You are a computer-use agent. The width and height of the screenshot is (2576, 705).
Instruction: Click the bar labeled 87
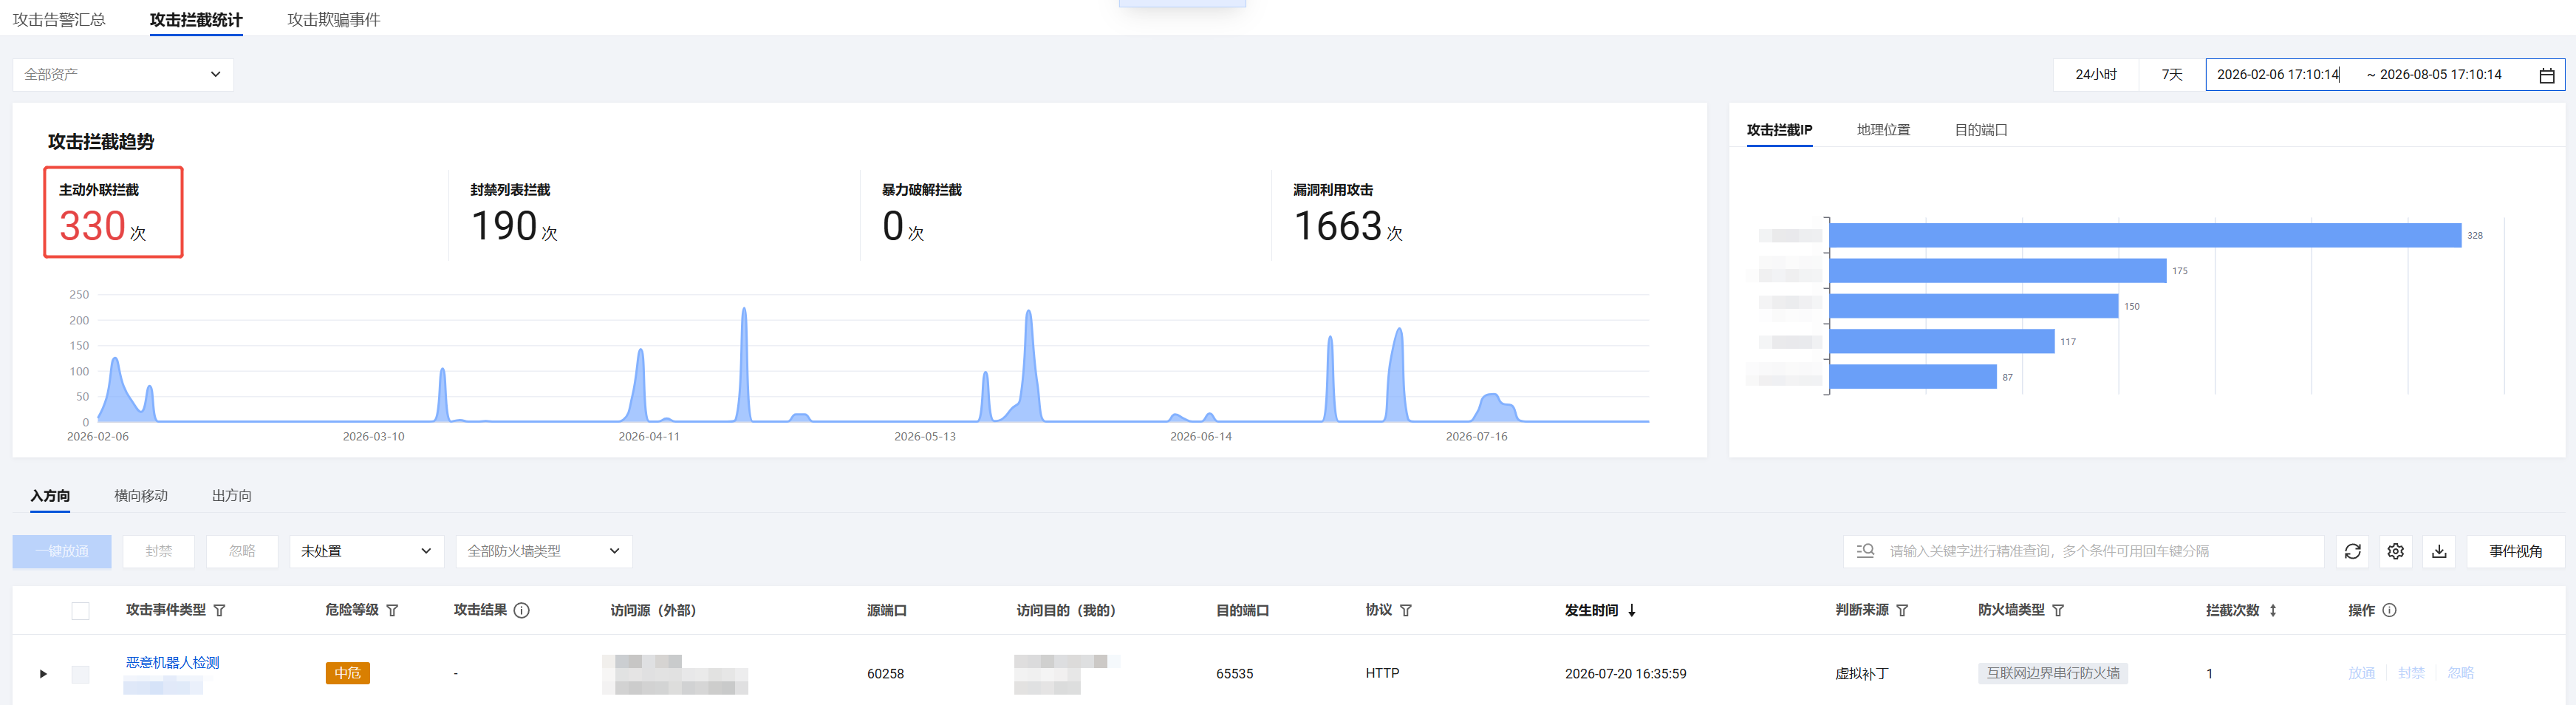pyautogui.click(x=1913, y=377)
